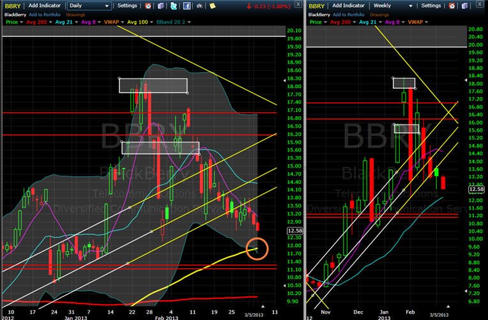Open the Daily timeframe dropdown
The image size is (488, 320).
pyautogui.click(x=89, y=6)
